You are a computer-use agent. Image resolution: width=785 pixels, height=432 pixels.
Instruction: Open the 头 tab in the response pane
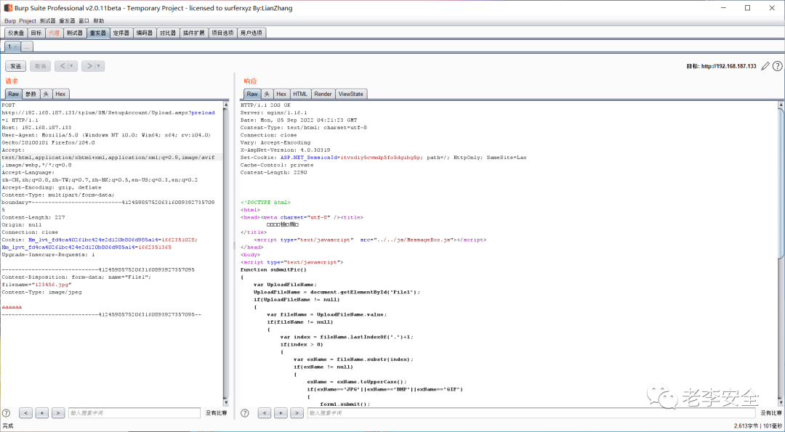click(267, 94)
